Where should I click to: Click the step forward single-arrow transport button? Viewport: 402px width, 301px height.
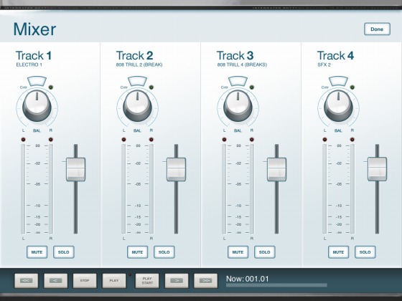point(177,281)
